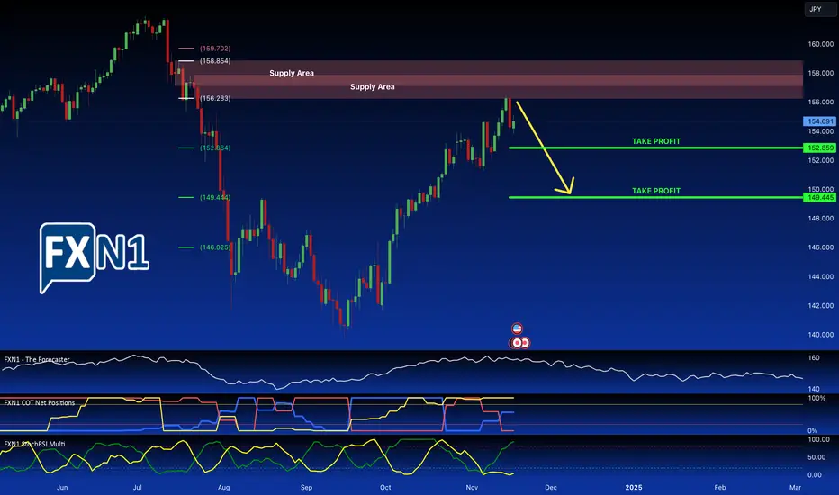The height and width of the screenshot is (495, 839).
Task: Select 160.000 on the price scale
Action: pyautogui.click(x=820, y=44)
